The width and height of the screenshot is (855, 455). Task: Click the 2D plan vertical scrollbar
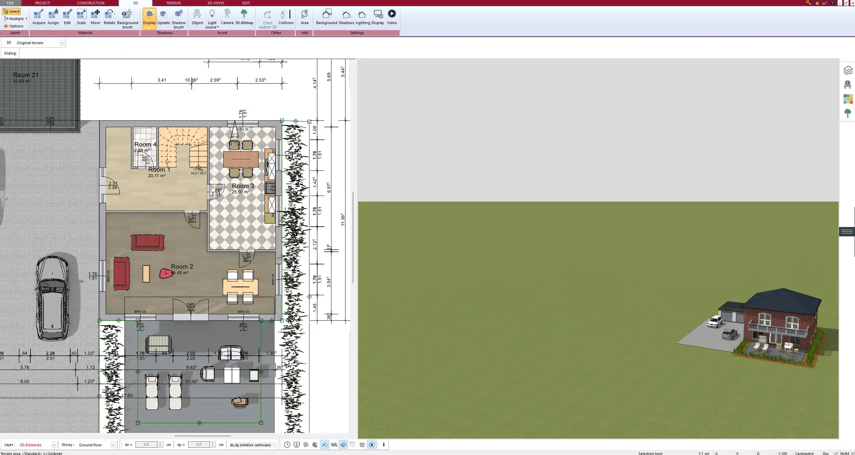pos(353,237)
